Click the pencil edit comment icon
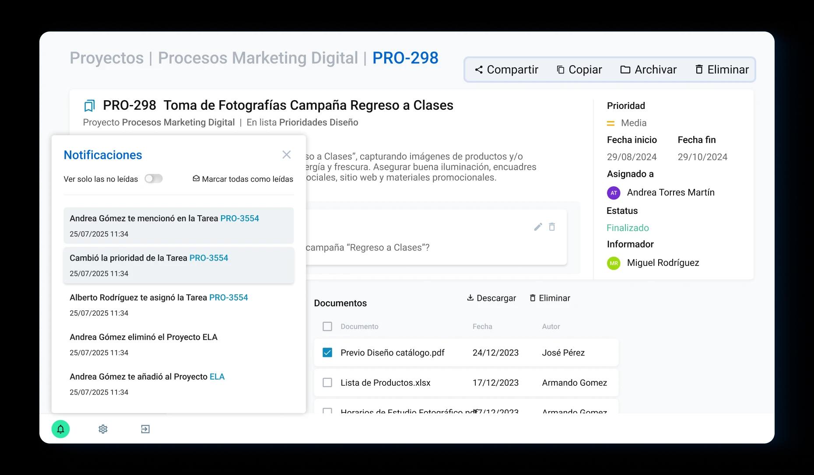This screenshot has width=814, height=475. [538, 227]
